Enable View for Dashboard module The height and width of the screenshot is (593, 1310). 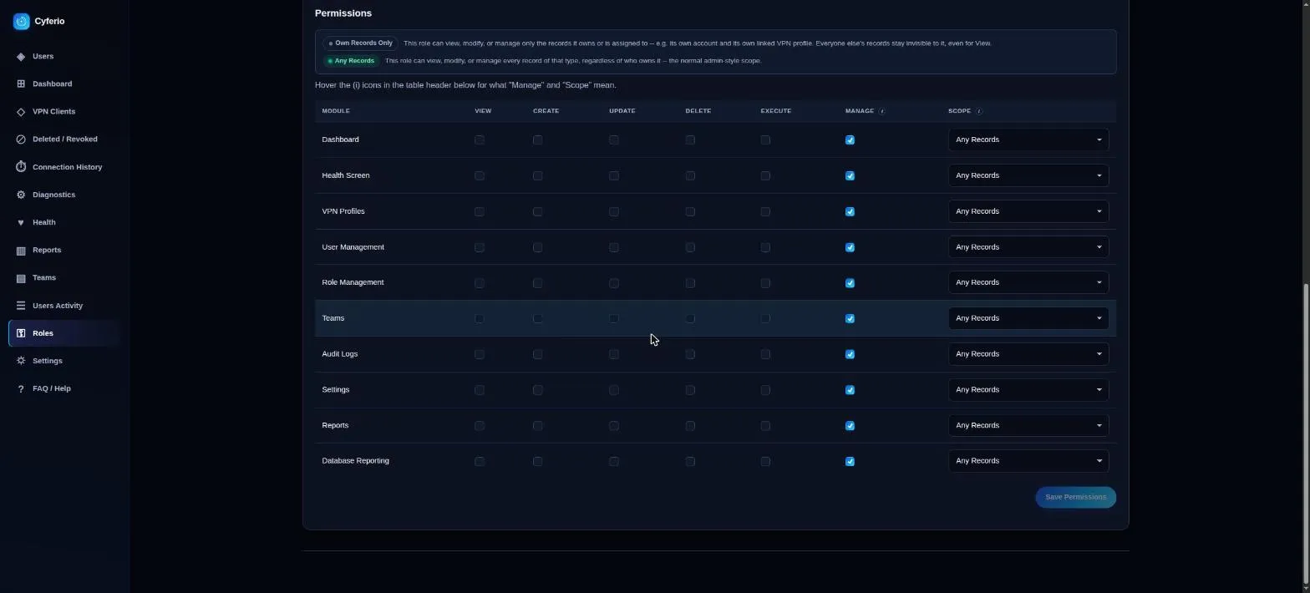[480, 140]
